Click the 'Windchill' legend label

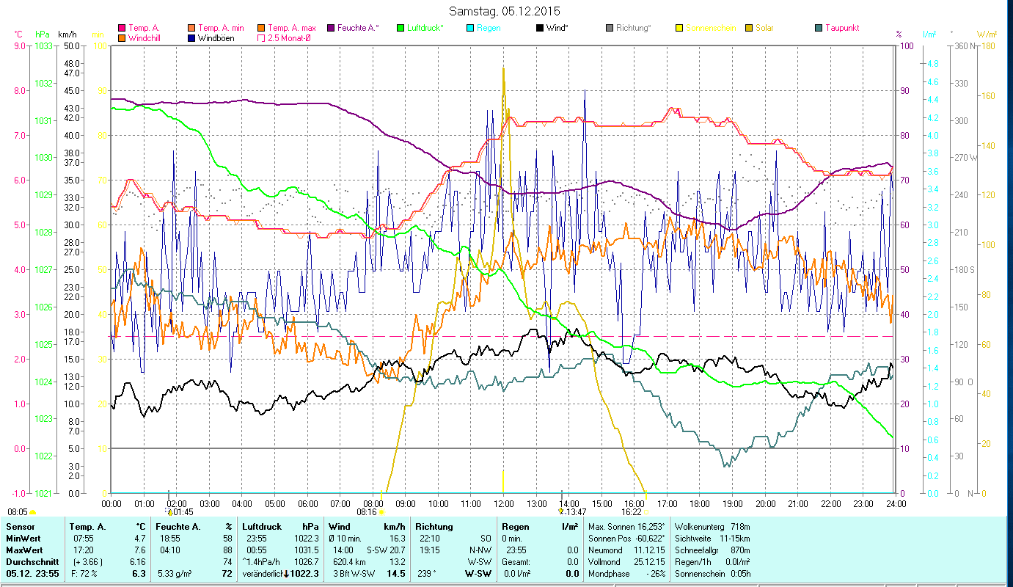click(x=144, y=37)
